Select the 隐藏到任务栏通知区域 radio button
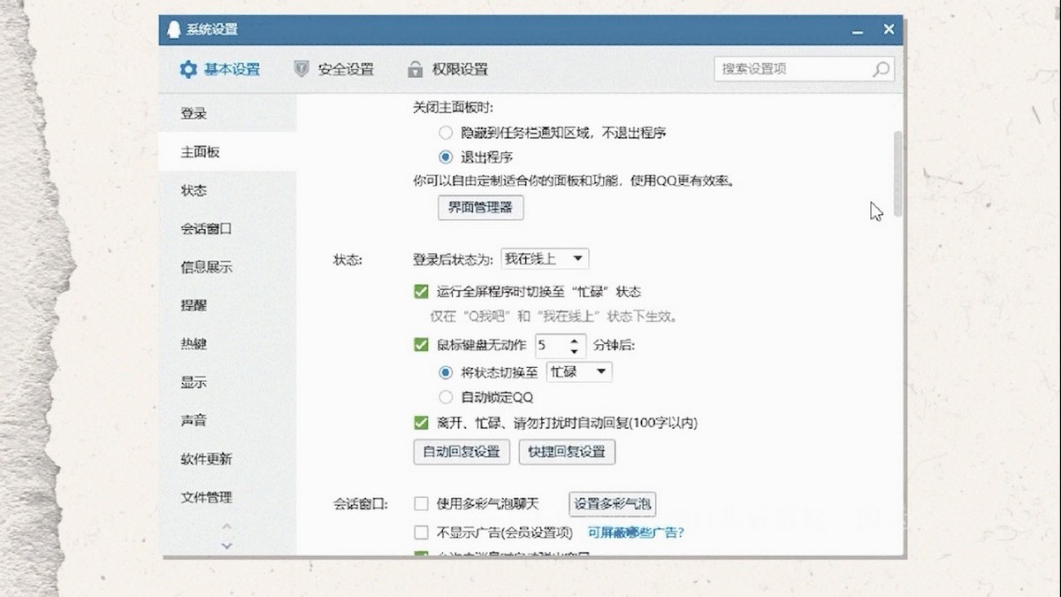Viewport: 1061px width, 597px height. [x=446, y=133]
